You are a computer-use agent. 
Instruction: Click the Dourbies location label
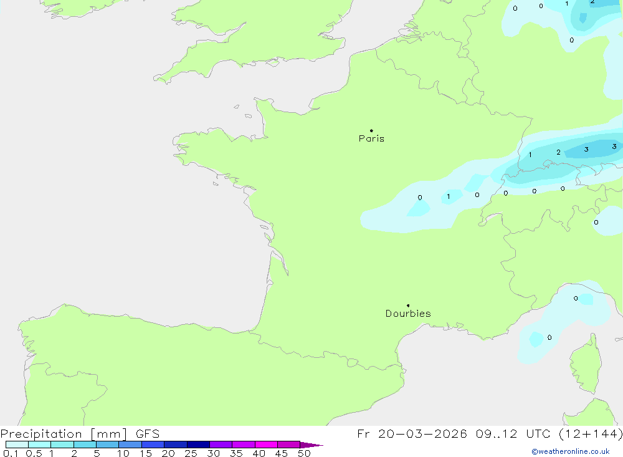(408, 314)
